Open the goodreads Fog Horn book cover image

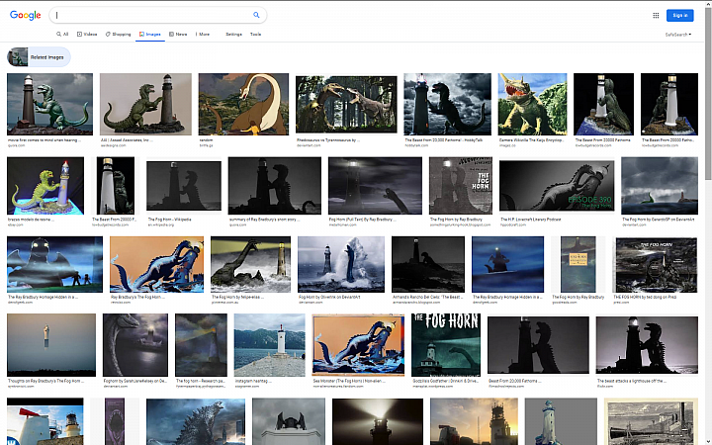[x=578, y=264]
